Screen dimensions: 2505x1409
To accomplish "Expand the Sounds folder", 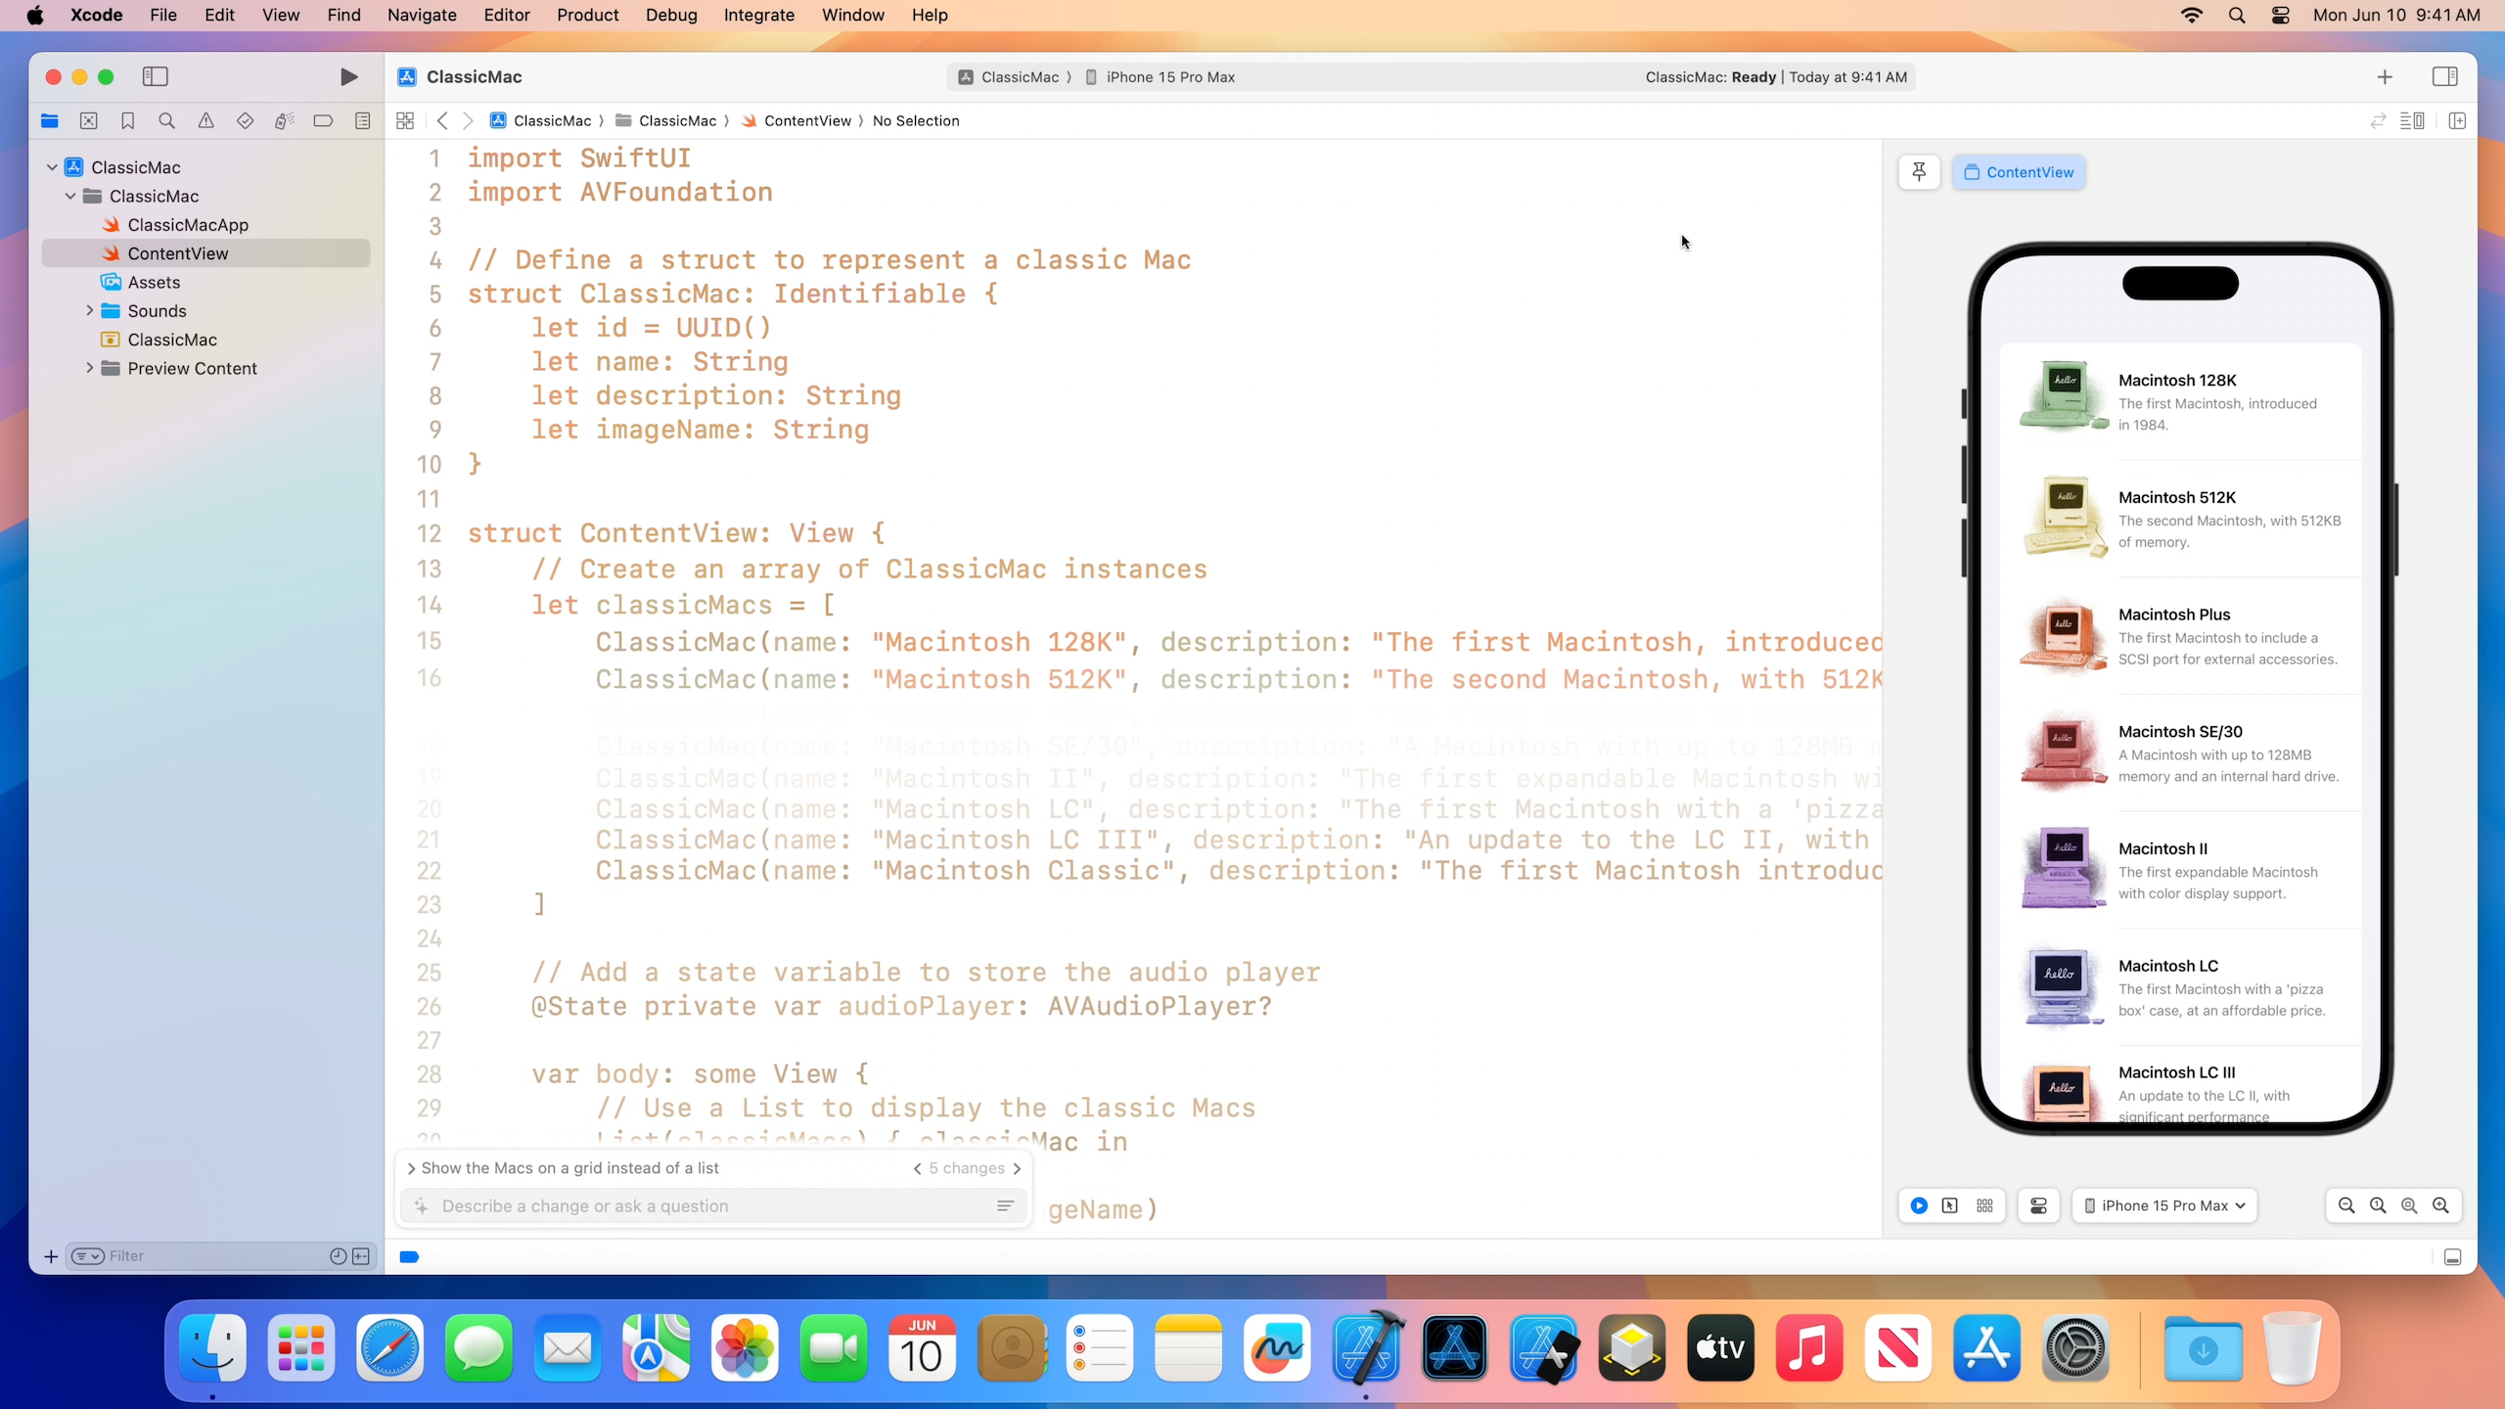I will [x=89, y=310].
